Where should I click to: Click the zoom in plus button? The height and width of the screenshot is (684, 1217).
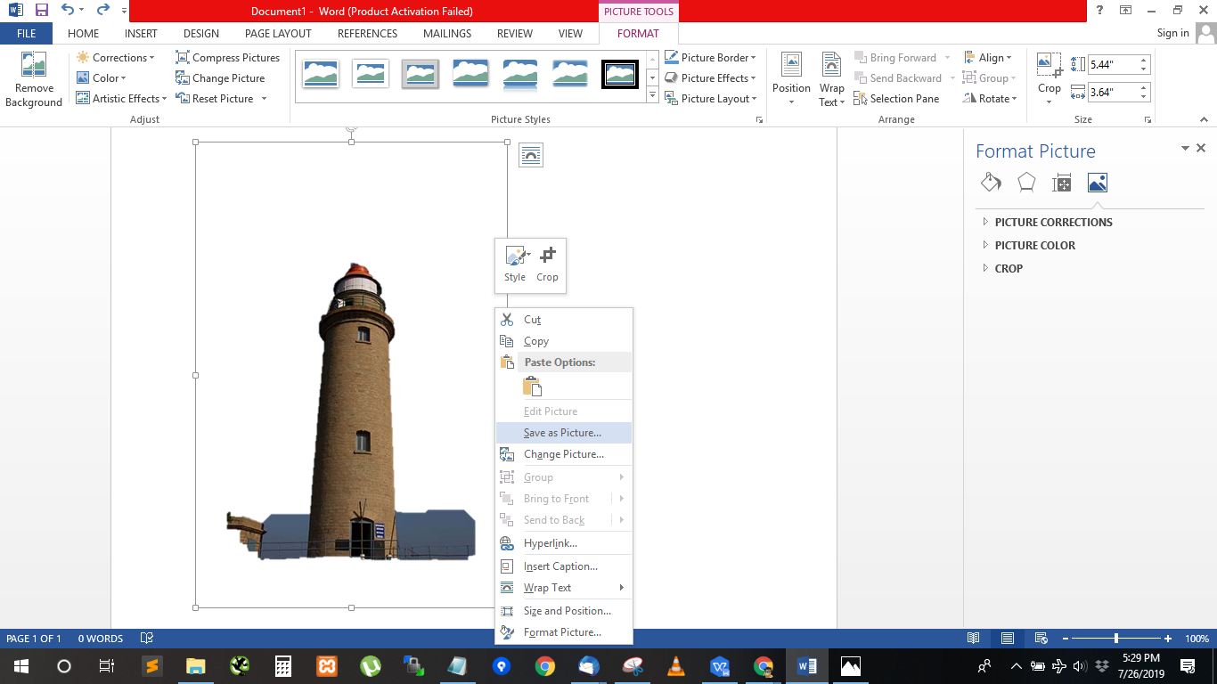pyautogui.click(x=1168, y=639)
